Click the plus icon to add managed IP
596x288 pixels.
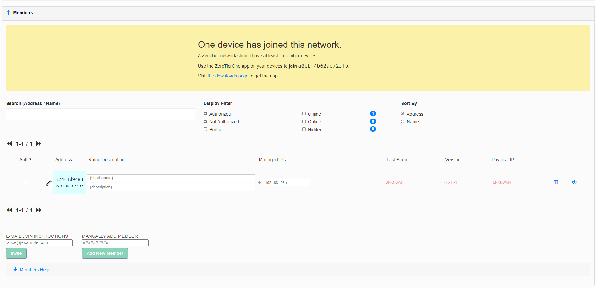[x=259, y=182]
